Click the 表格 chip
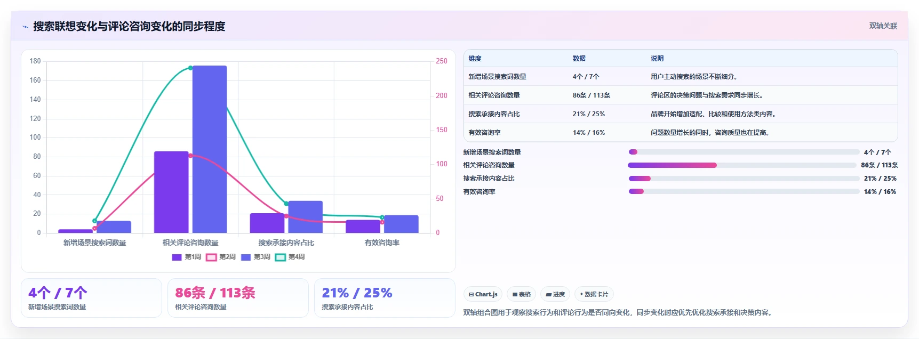This screenshot has width=919, height=339. (x=522, y=294)
